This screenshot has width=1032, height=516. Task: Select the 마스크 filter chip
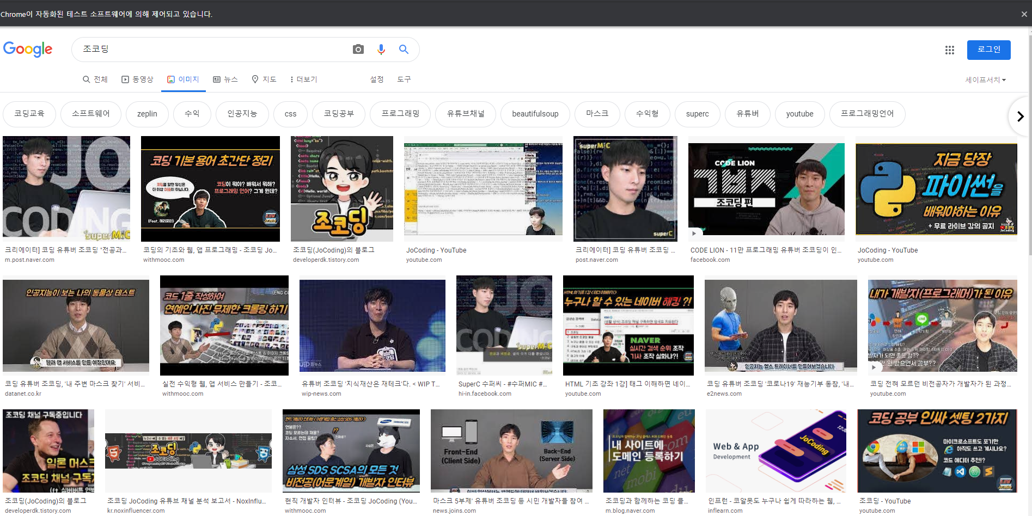coord(597,114)
